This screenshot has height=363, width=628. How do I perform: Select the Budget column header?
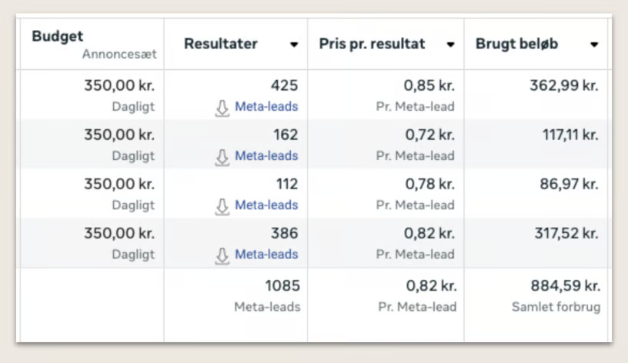58,37
